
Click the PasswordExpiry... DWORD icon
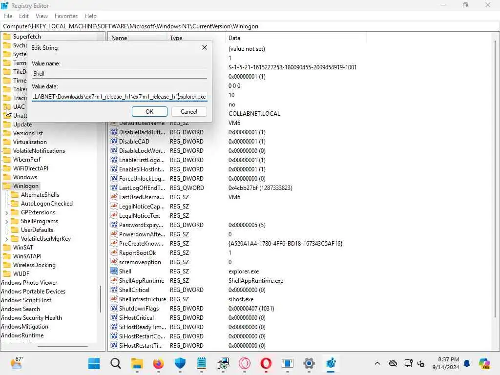coord(114,225)
